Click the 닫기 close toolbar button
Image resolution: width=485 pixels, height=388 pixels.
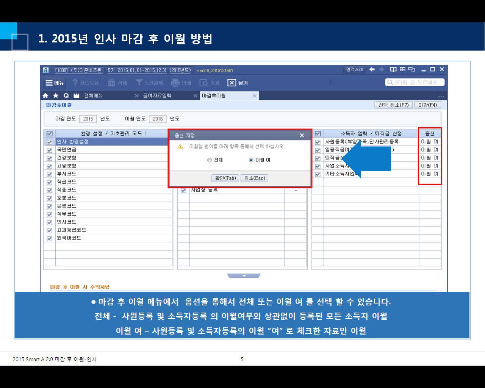(x=238, y=83)
